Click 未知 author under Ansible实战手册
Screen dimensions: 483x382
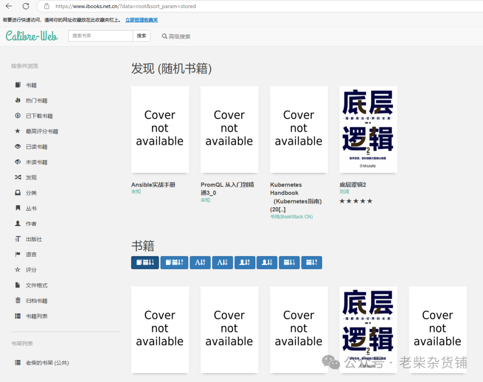[136, 191]
